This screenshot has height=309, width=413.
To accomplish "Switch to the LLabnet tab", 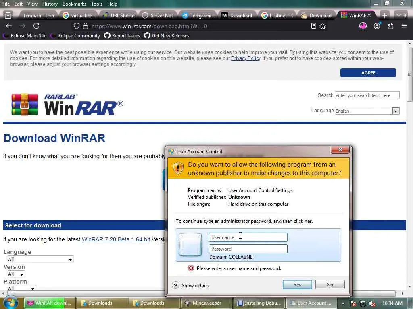I will [277, 16].
